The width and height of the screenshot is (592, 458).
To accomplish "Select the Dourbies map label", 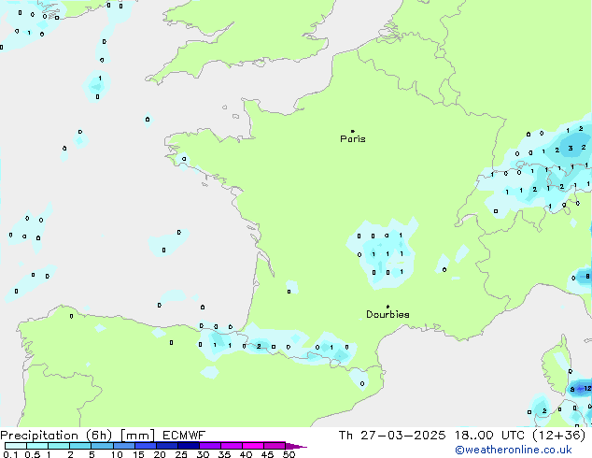I will (388, 315).
